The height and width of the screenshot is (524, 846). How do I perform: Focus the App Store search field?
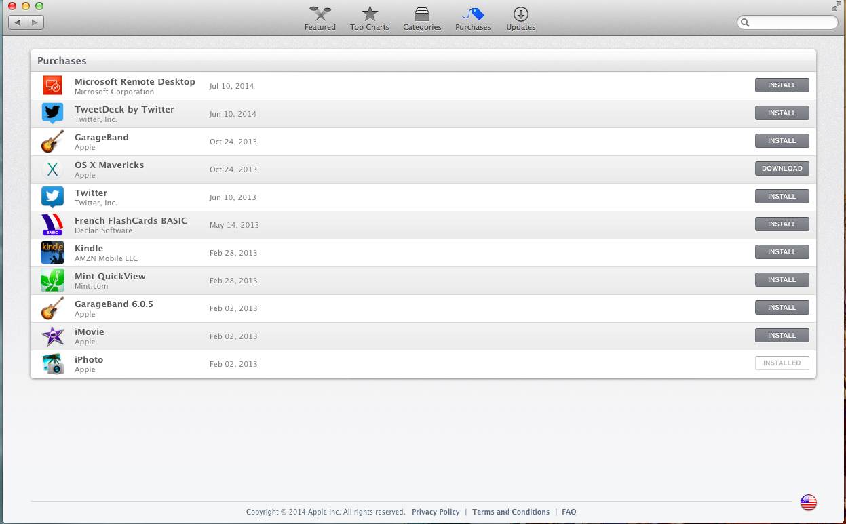click(788, 22)
